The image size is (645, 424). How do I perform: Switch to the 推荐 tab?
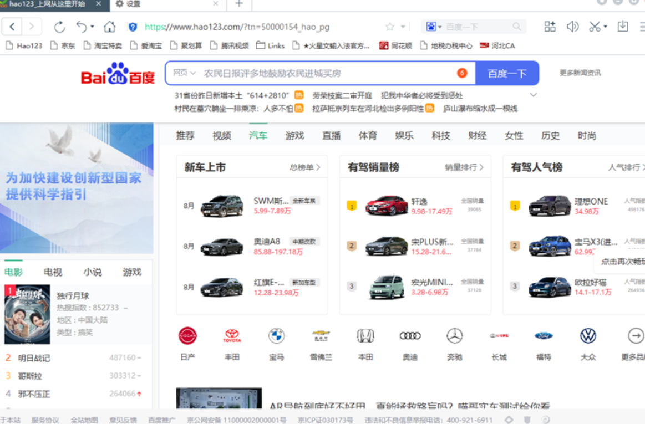[x=185, y=136]
